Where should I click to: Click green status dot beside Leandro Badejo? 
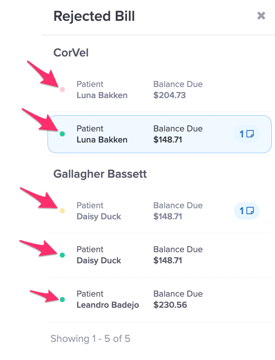tap(62, 299)
